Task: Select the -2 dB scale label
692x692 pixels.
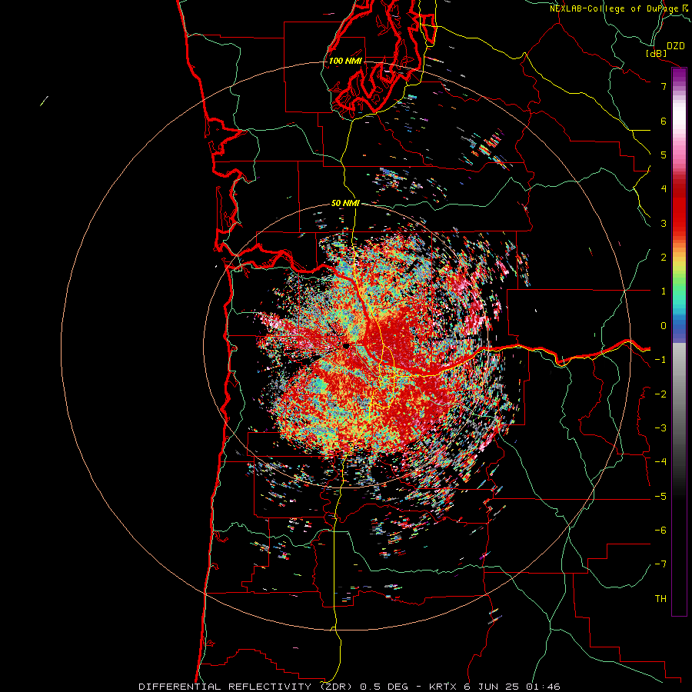Action: pos(660,394)
